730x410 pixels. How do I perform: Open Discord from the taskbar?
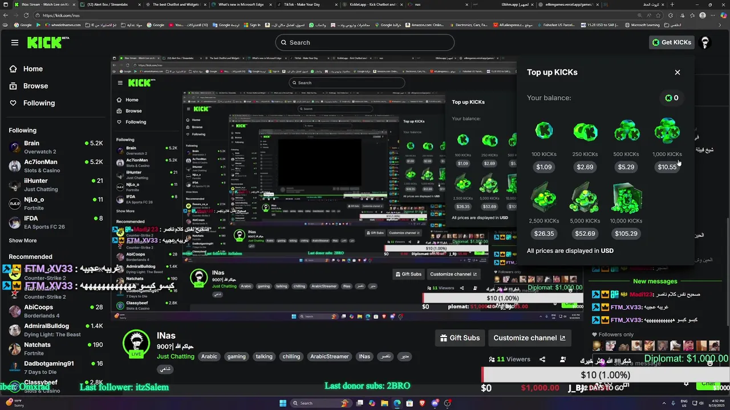point(435,403)
